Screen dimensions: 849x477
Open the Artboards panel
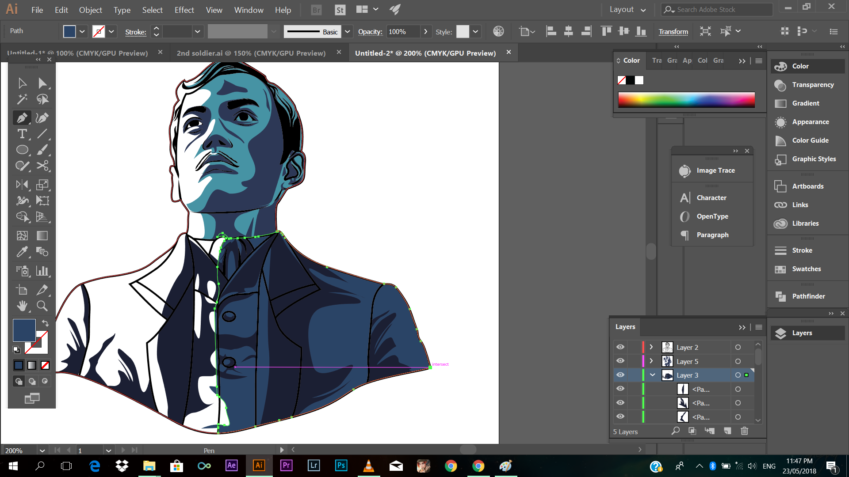[x=807, y=186]
